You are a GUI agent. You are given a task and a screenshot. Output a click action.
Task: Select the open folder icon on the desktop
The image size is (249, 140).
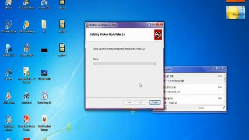coord(44,26)
